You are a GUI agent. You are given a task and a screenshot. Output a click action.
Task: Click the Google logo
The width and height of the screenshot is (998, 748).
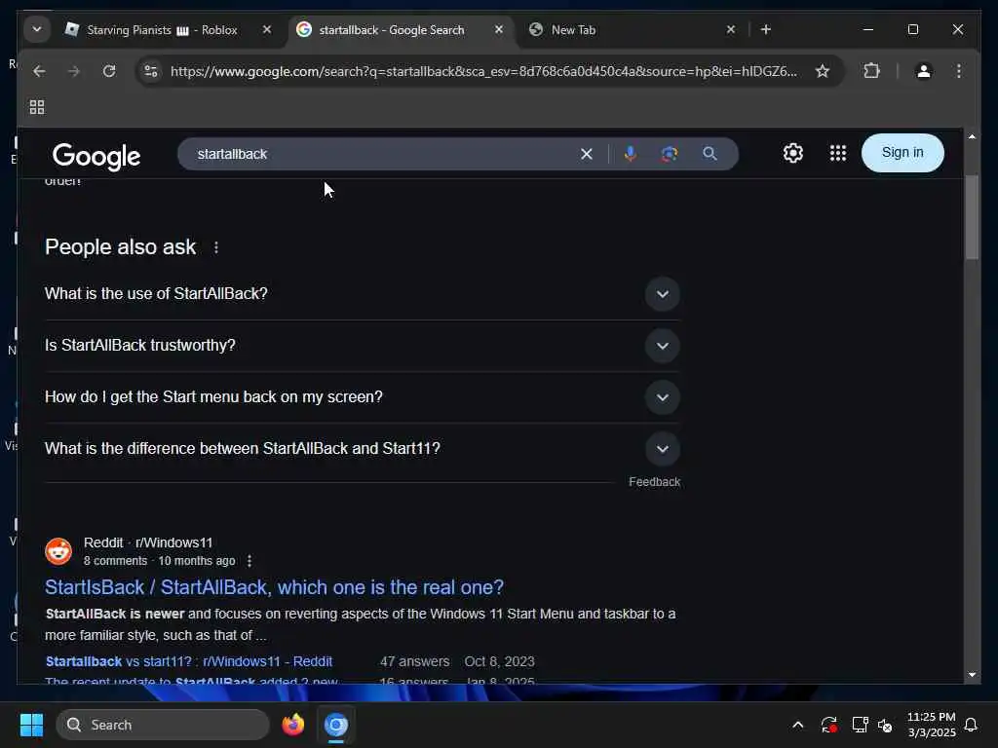(96, 156)
